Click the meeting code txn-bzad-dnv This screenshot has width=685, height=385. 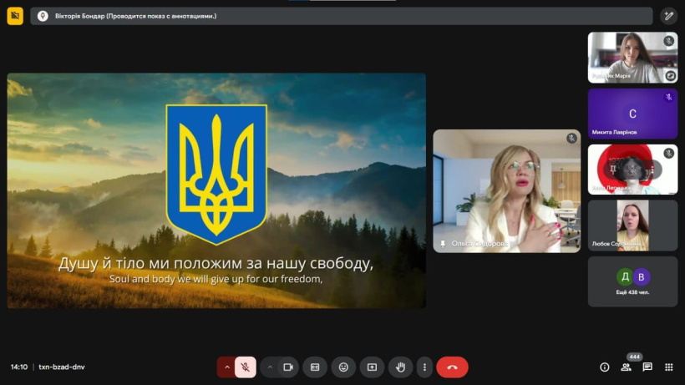pos(62,367)
